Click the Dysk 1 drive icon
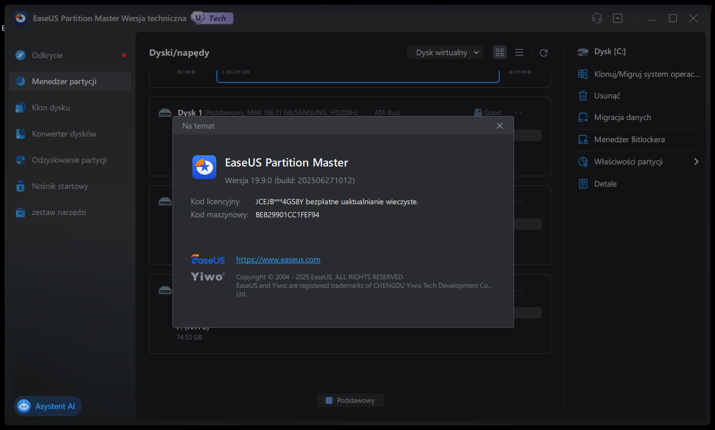The image size is (715, 430). [165, 113]
